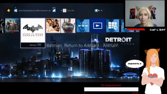Click the На мощный комп goal label
The image size is (167, 94).
(111, 85)
